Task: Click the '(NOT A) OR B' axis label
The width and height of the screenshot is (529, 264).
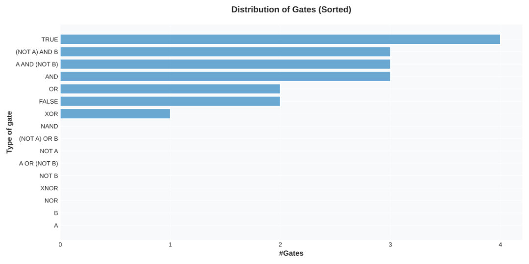Action: click(x=38, y=139)
